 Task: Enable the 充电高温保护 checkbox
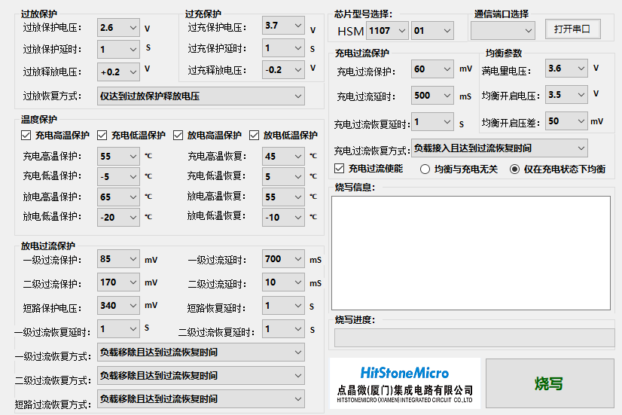coord(26,136)
